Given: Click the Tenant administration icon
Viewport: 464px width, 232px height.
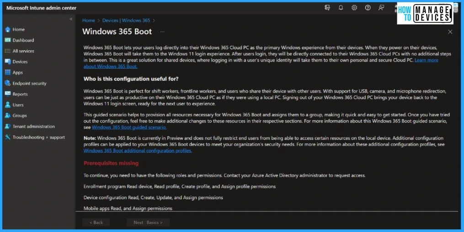Looking at the screenshot, I should point(8,127).
